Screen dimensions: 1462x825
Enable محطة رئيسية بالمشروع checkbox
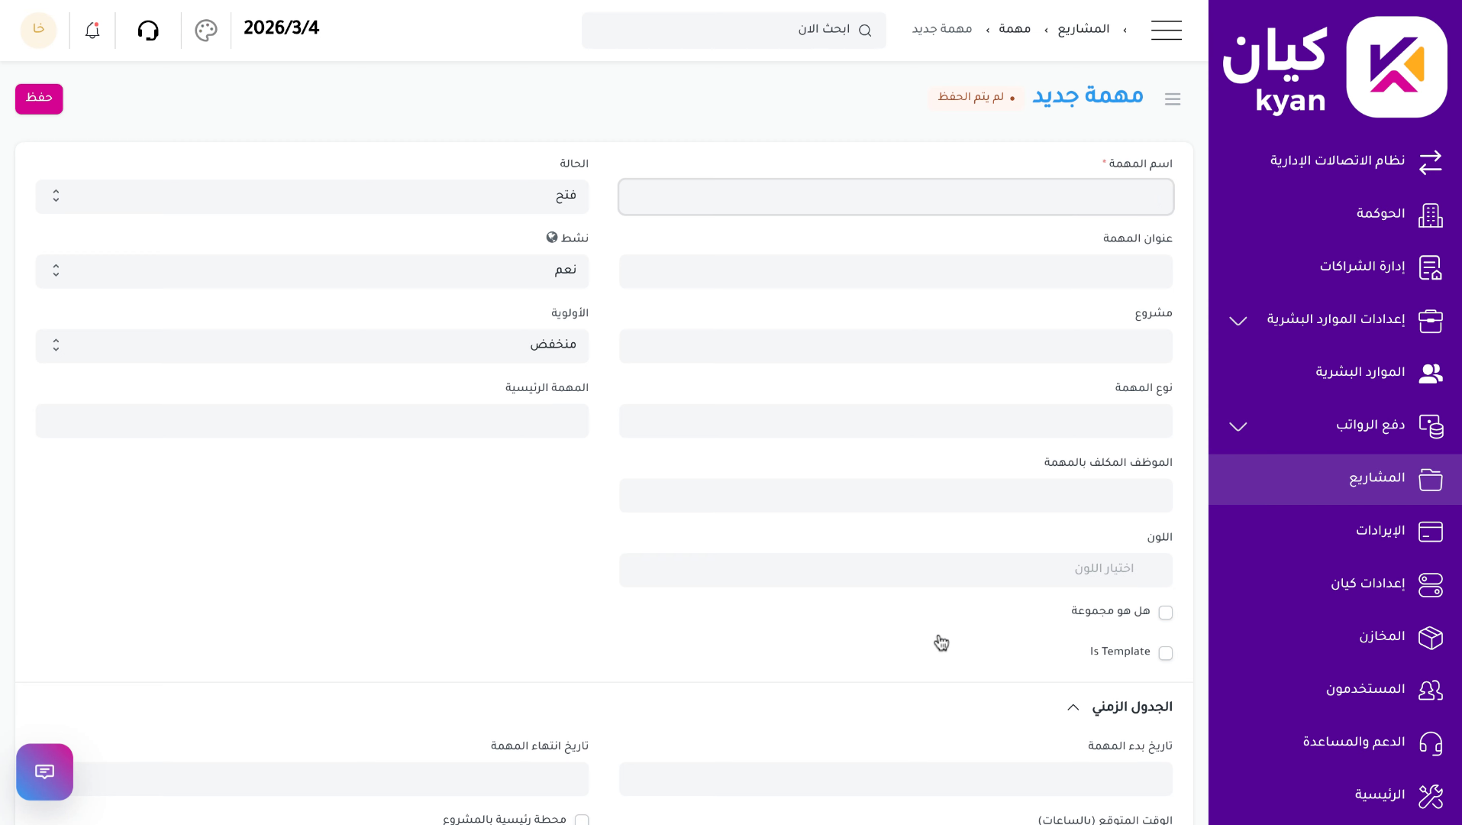(x=583, y=819)
